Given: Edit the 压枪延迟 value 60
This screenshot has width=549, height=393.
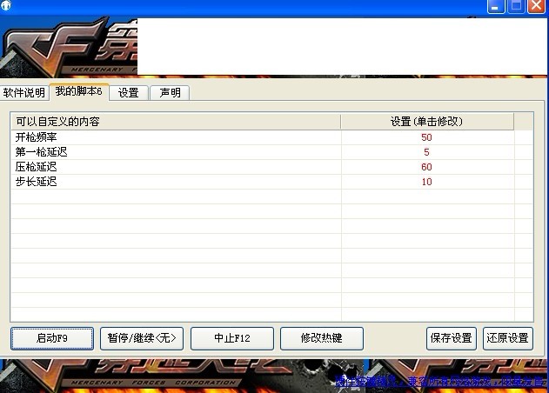Looking at the screenshot, I should 426,167.
